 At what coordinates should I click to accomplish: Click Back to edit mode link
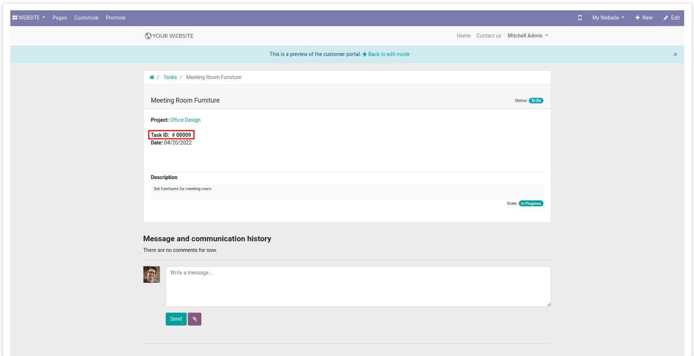[x=386, y=55]
